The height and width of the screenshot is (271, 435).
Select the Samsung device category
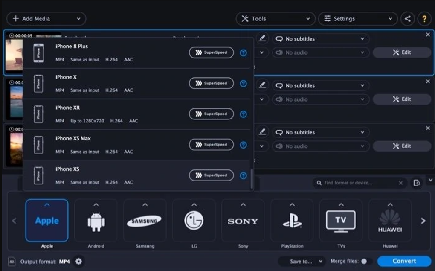pyautogui.click(x=145, y=220)
